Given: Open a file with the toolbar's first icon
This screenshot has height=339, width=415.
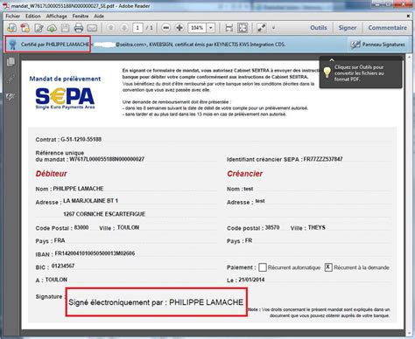Looking at the screenshot, I should click(x=12, y=28).
